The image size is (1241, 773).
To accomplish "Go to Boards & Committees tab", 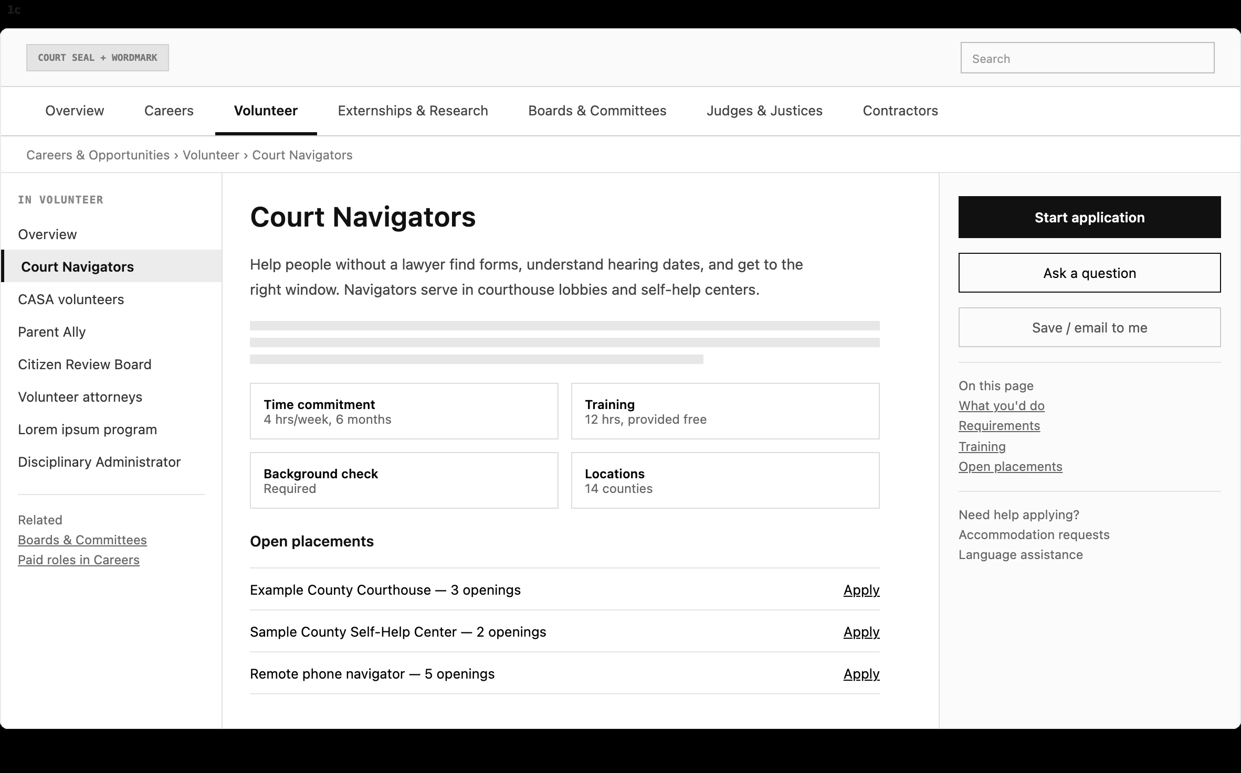I will point(597,111).
